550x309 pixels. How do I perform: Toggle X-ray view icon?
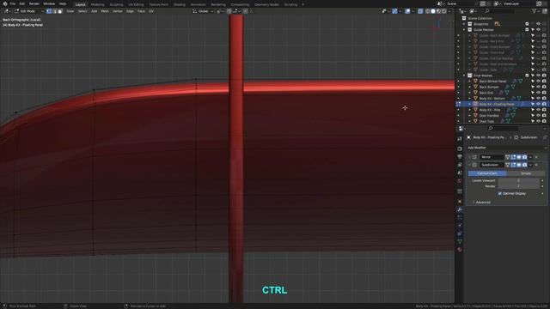tap(420, 11)
